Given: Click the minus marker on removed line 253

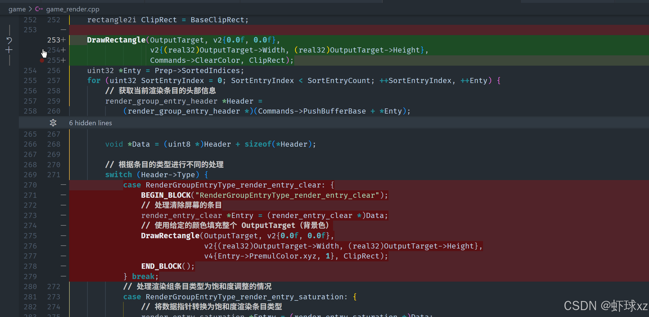Looking at the screenshot, I should pyautogui.click(x=63, y=30).
